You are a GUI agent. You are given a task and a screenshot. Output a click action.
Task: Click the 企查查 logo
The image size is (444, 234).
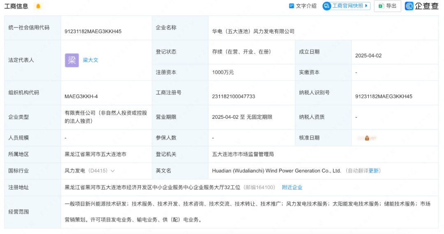[x=421, y=6]
